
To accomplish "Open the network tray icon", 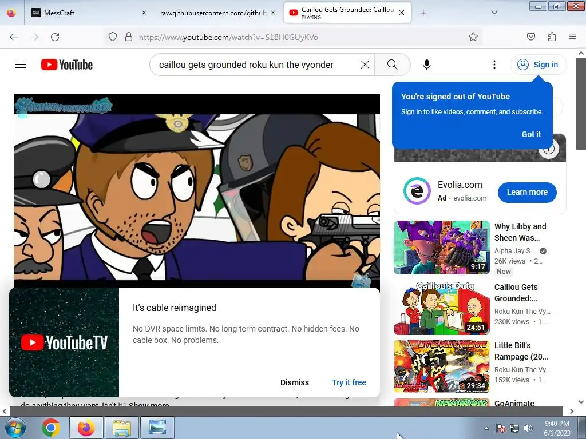I will tap(514, 428).
